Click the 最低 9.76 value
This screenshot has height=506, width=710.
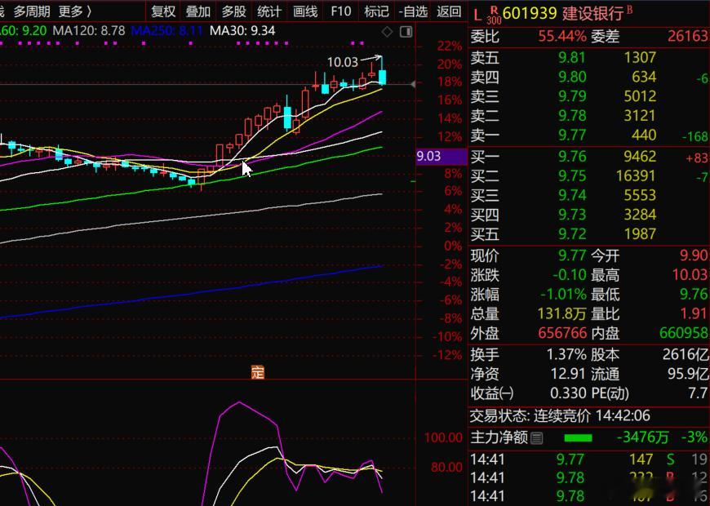[x=693, y=295]
